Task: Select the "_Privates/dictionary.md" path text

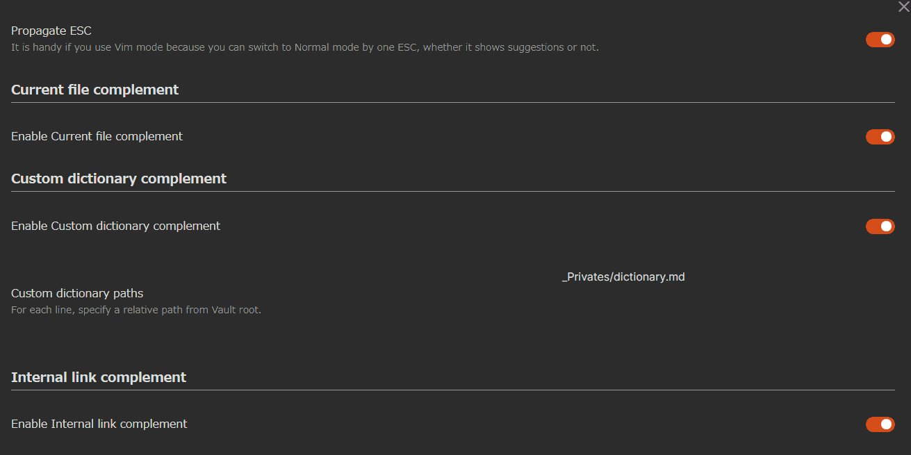Action: 623,276
